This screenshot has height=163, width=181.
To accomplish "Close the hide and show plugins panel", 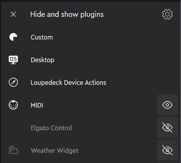I will point(13,14).
